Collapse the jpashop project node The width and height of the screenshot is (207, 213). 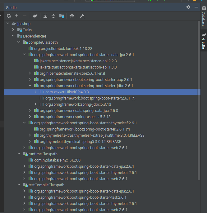click(8, 24)
